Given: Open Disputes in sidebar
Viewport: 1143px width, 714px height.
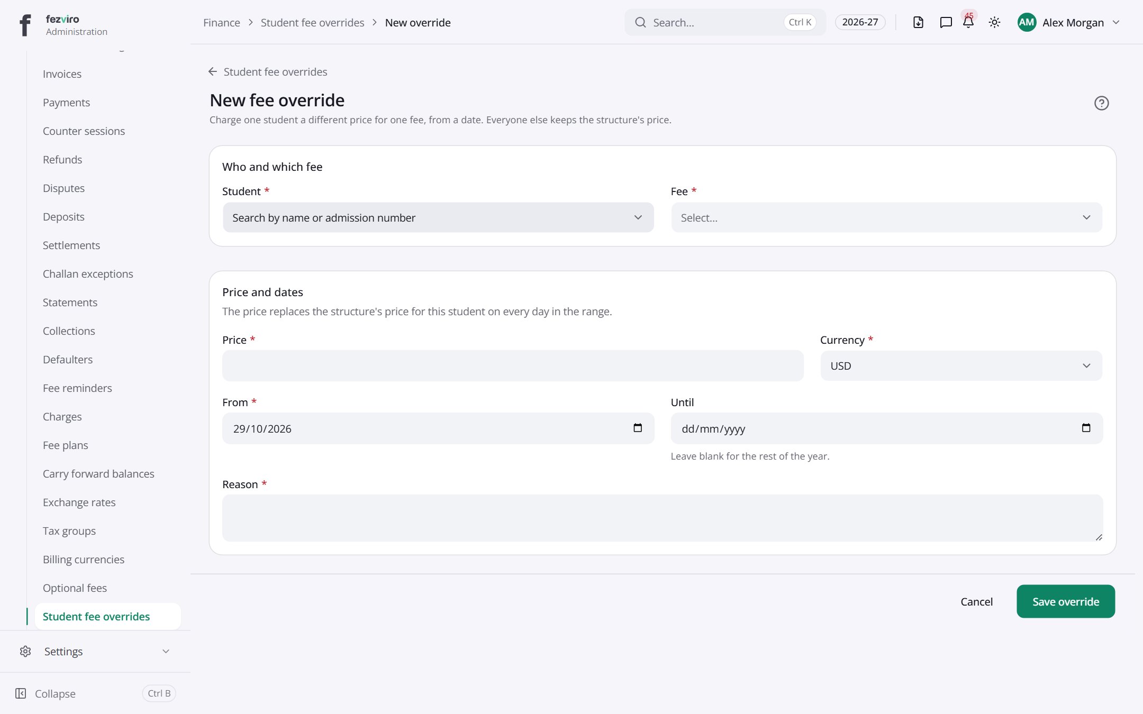Looking at the screenshot, I should pyautogui.click(x=63, y=188).
